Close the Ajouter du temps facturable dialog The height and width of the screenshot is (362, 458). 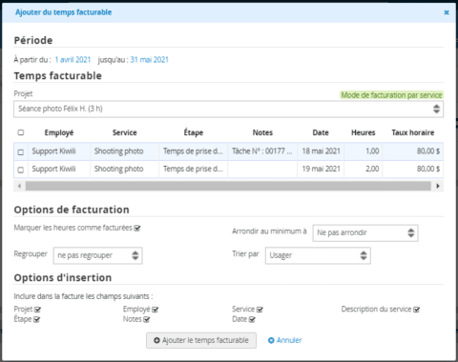447,12
